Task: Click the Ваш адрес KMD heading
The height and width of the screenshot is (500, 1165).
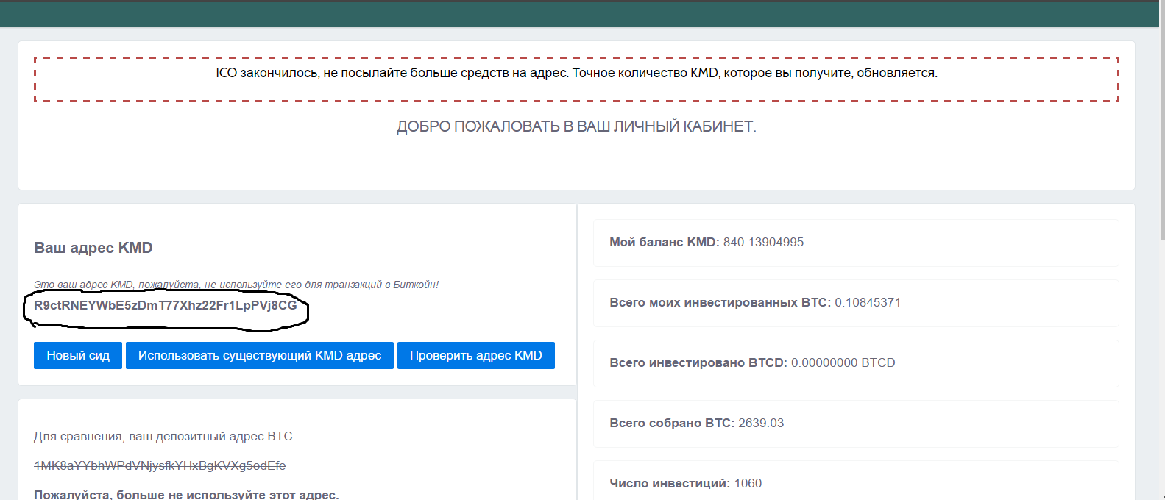Action: pos(93,248)
